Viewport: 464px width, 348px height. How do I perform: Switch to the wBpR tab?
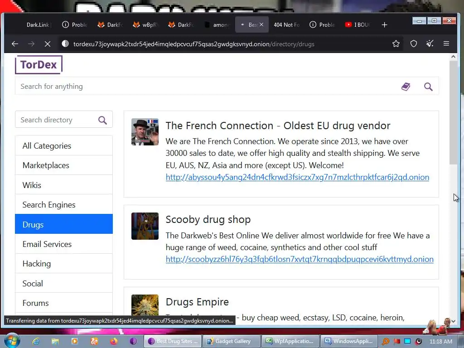145,25
